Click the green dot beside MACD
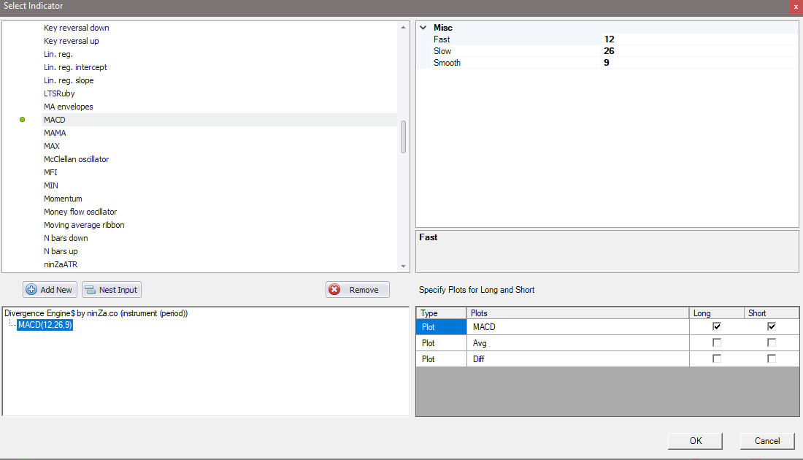This screenshot has width=803, height=460. pos(22,119)
